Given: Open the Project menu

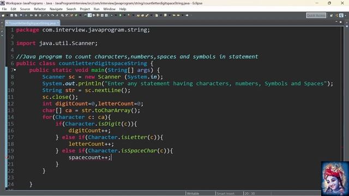Looking at the screenshot, I should (x=85, y=9).
